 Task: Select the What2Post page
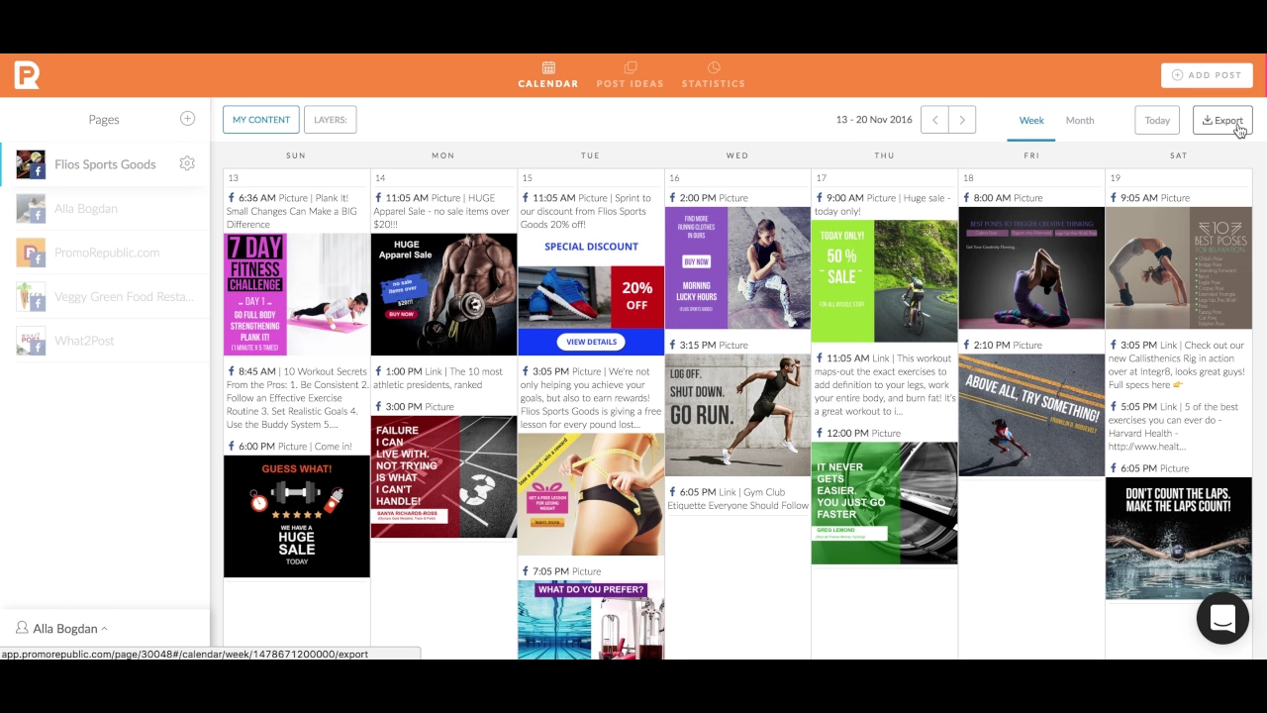105,341
